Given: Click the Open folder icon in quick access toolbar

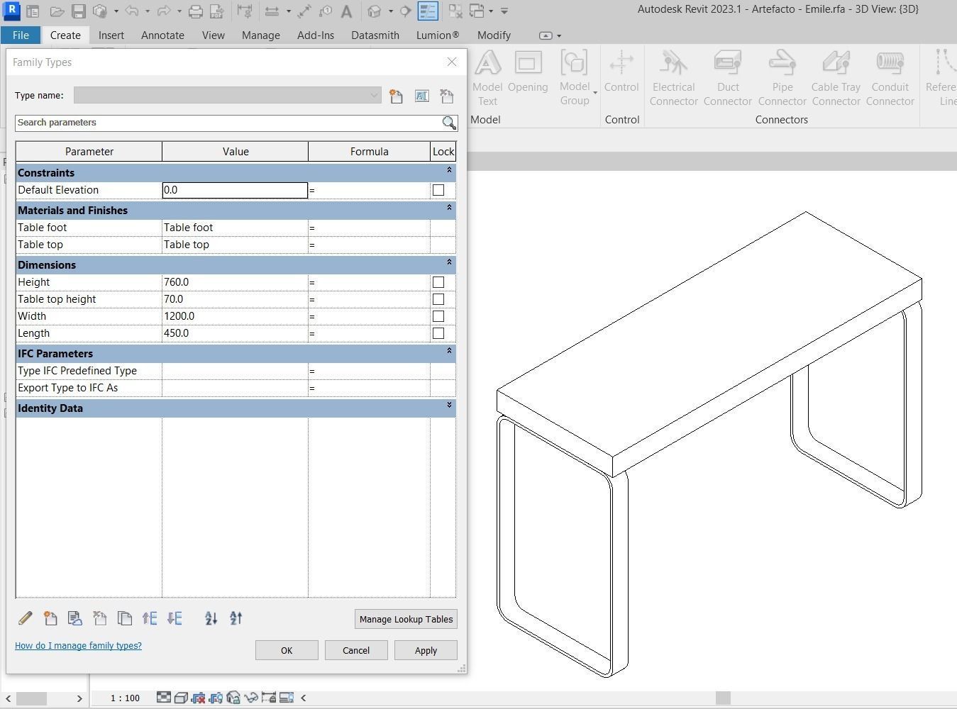Looking at the screenshot, I should click(x=57, y=11).
